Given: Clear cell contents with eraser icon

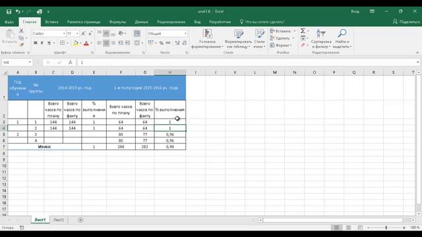Looking at the screenshot, I should pos(303,45).
